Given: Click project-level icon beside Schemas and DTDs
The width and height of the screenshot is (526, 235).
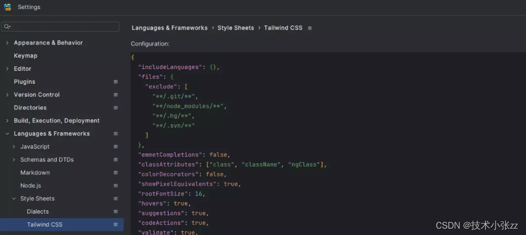Looking at the screenshot, I should click(x=116, y=160).
